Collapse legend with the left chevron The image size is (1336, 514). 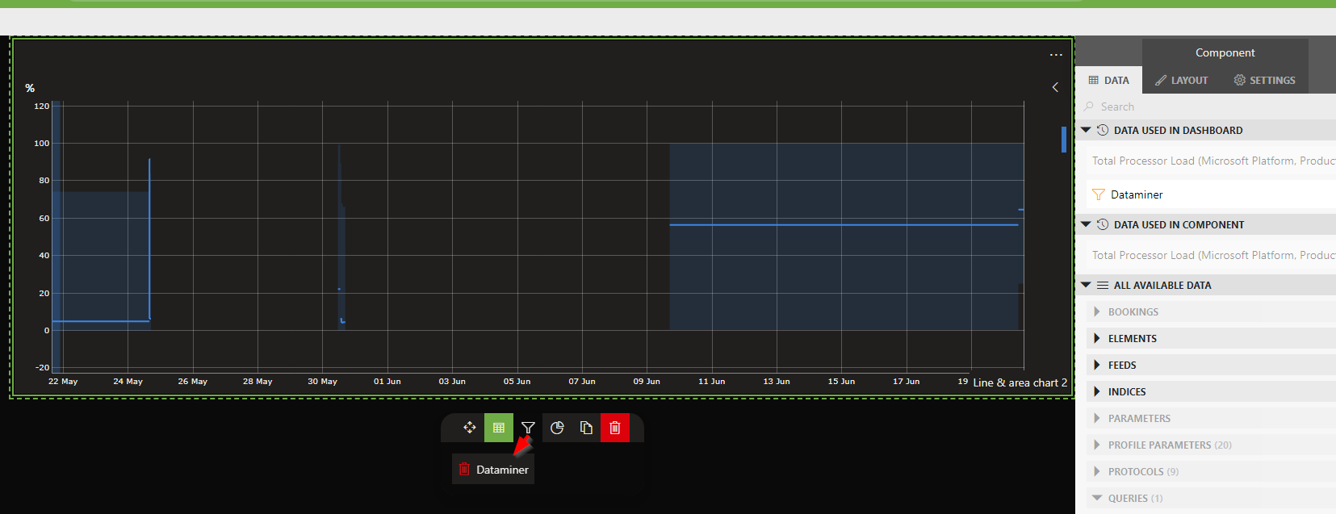[1055, 87]
